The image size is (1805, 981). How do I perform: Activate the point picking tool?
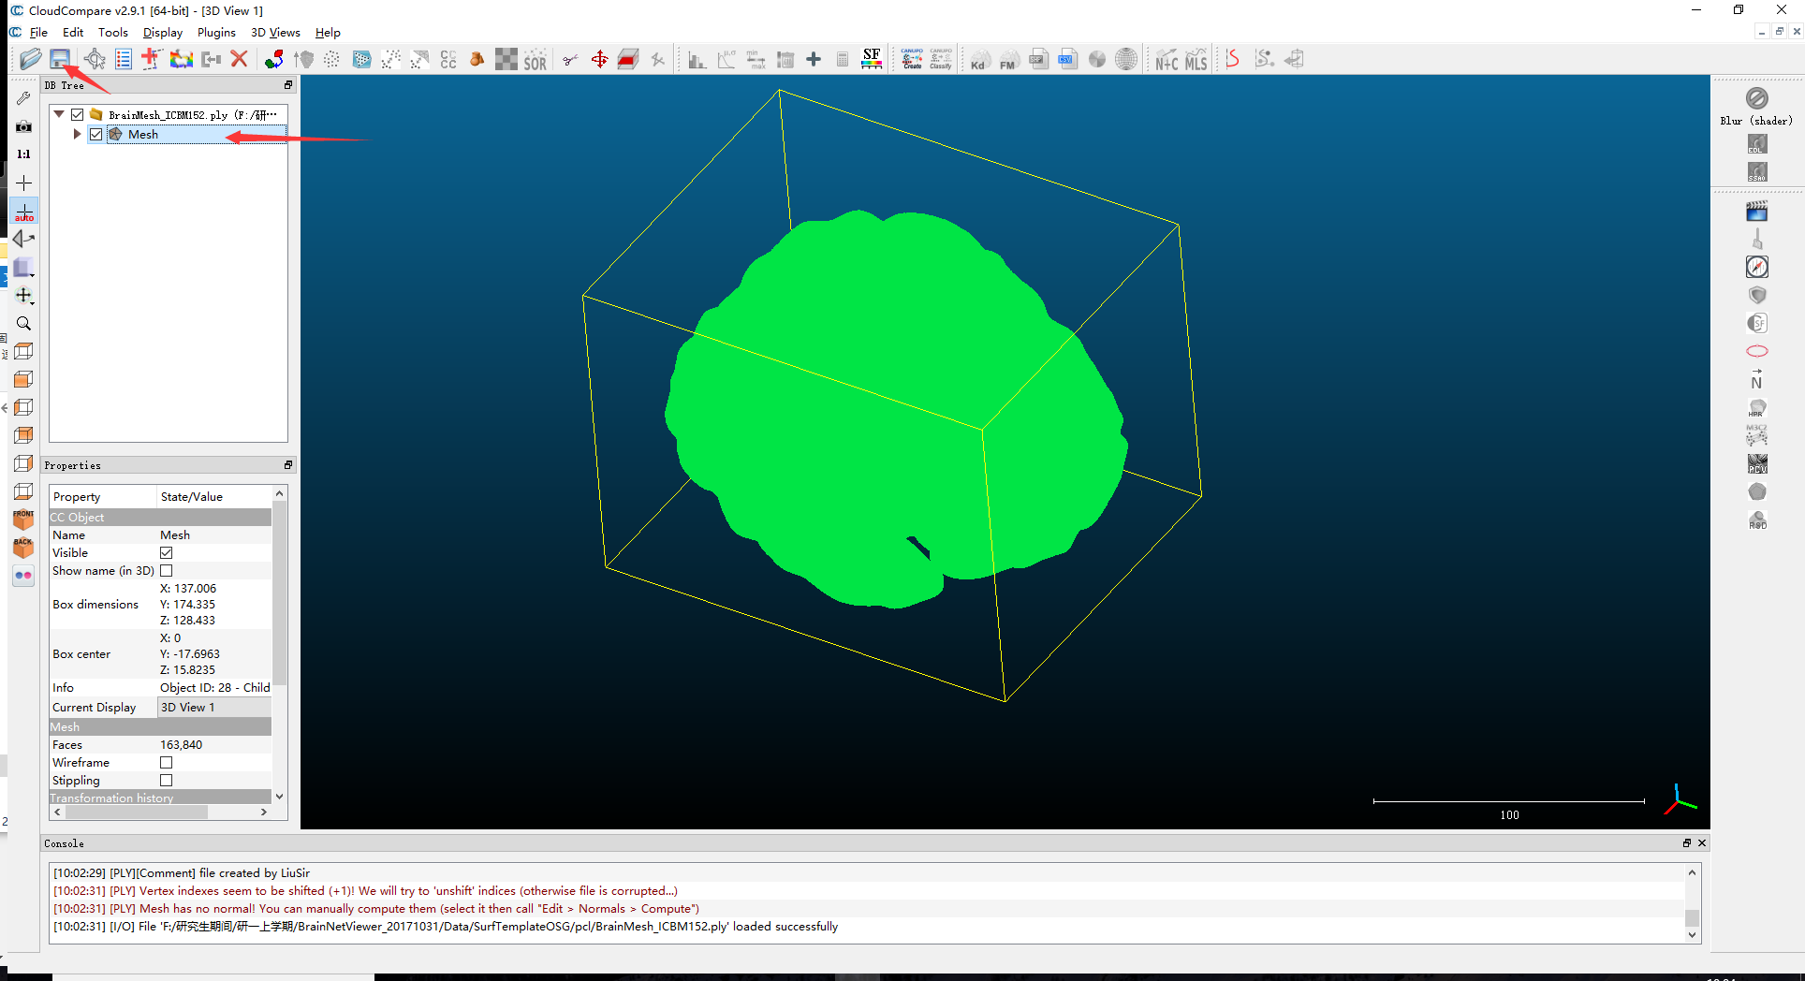[x=94, y=59]
